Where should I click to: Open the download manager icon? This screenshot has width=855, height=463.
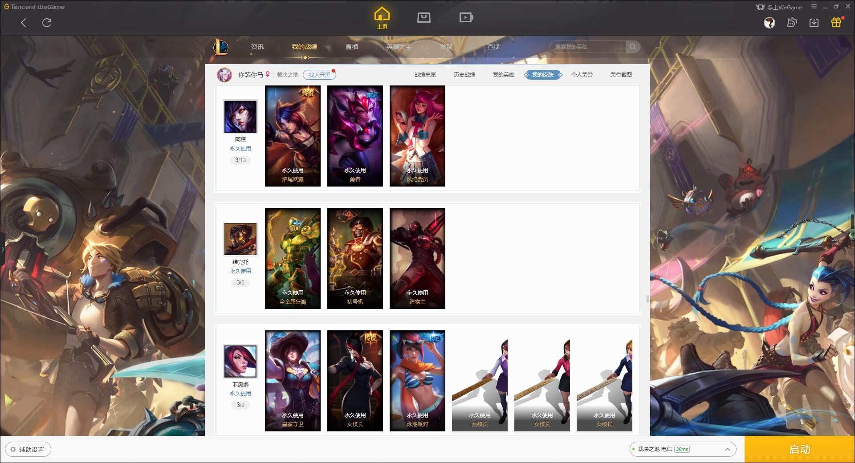tap(814, 23)
